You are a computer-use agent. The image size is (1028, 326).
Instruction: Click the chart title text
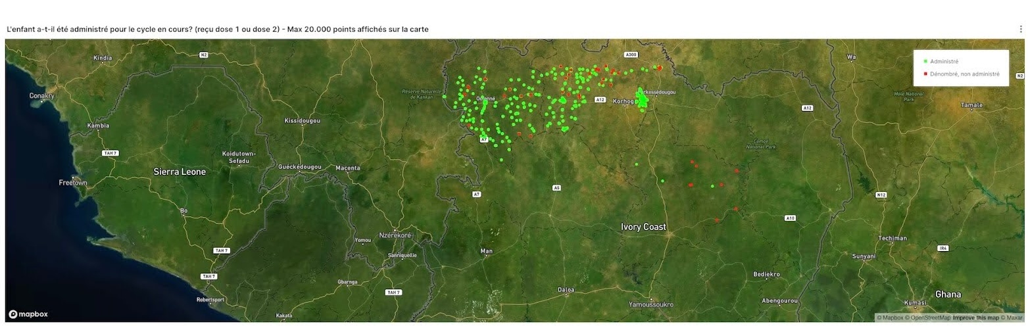coord(217,29)
